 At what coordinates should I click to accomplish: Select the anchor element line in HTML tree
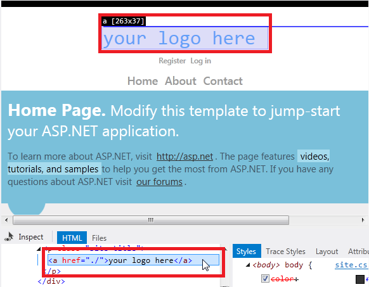point(133,260)
